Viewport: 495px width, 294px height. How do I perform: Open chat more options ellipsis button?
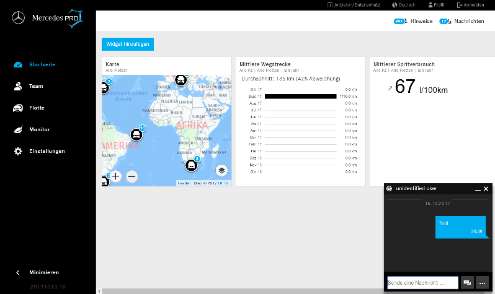(483, 283)
